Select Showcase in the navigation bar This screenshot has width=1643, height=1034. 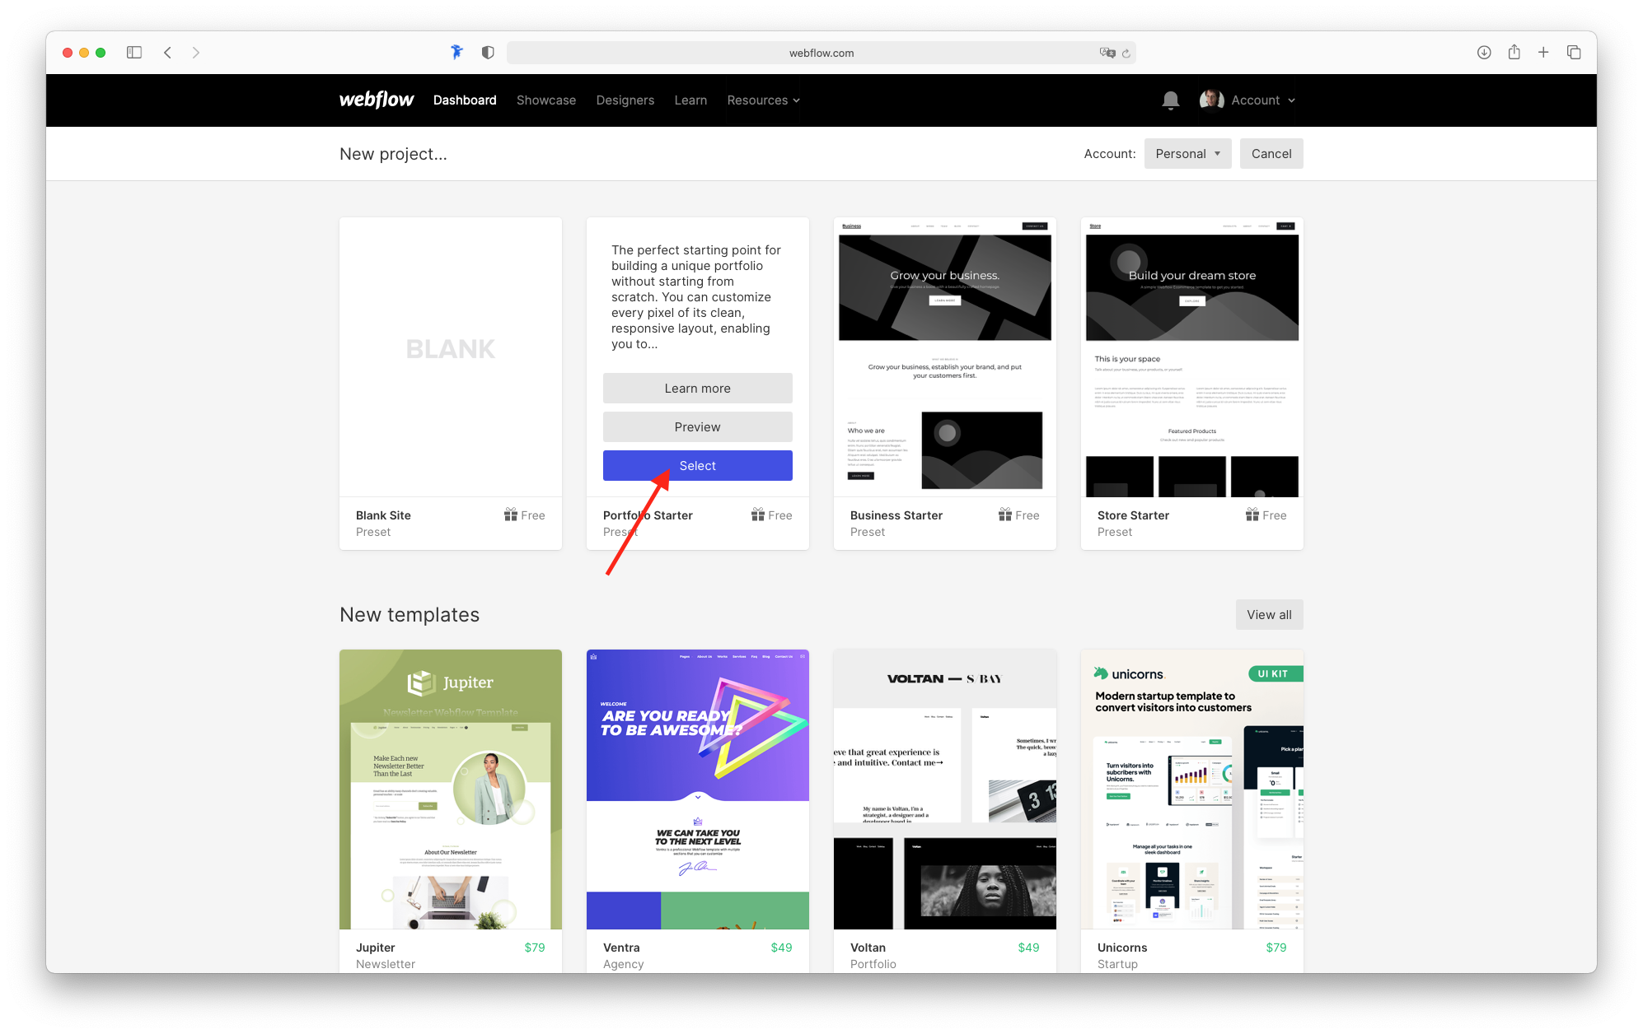pos(545,100)
